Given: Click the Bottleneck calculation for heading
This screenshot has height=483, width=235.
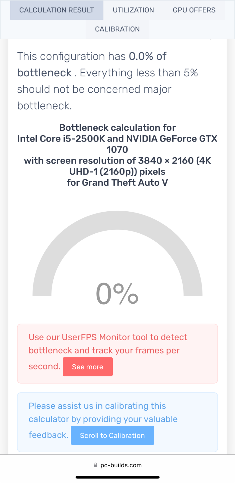Looking at the screenshot, I should (117, 128).
